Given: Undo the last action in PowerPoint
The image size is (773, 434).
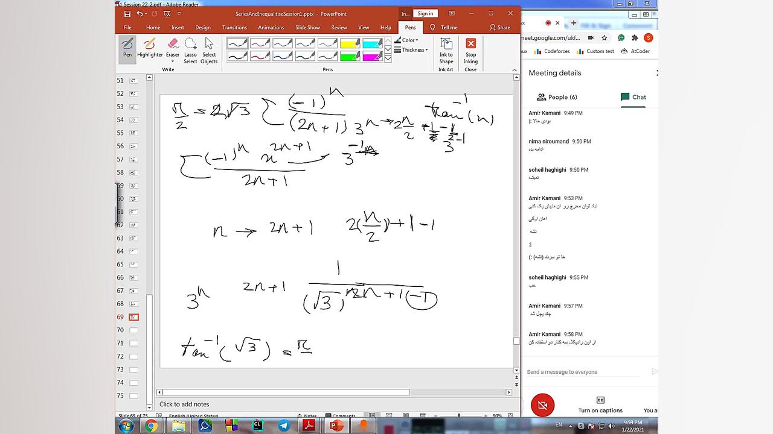Looking at the screenshot, I should (x=140, y=14).
